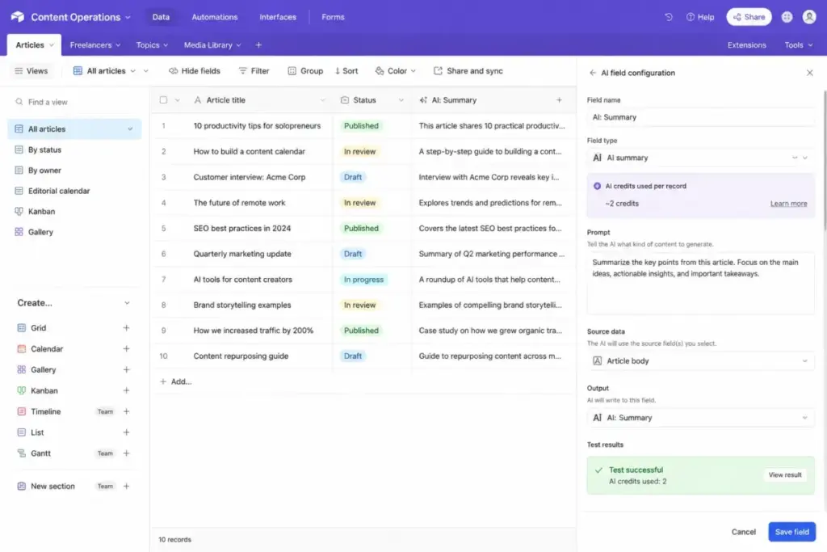Open the By status view
Screen dimensions: 827x552
click(74, 150)
